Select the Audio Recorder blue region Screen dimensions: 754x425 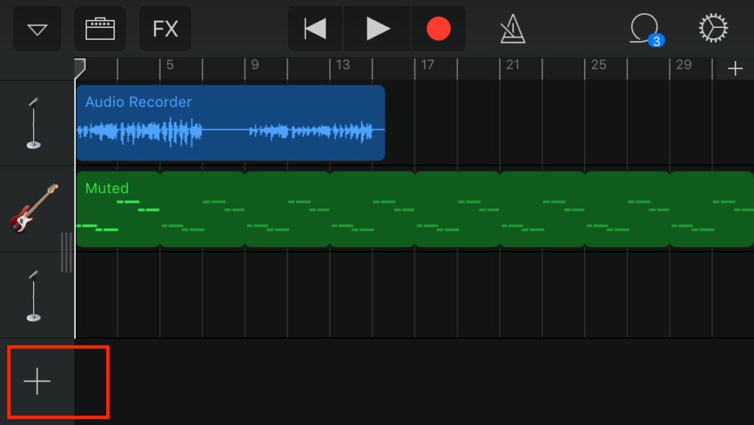230,123
